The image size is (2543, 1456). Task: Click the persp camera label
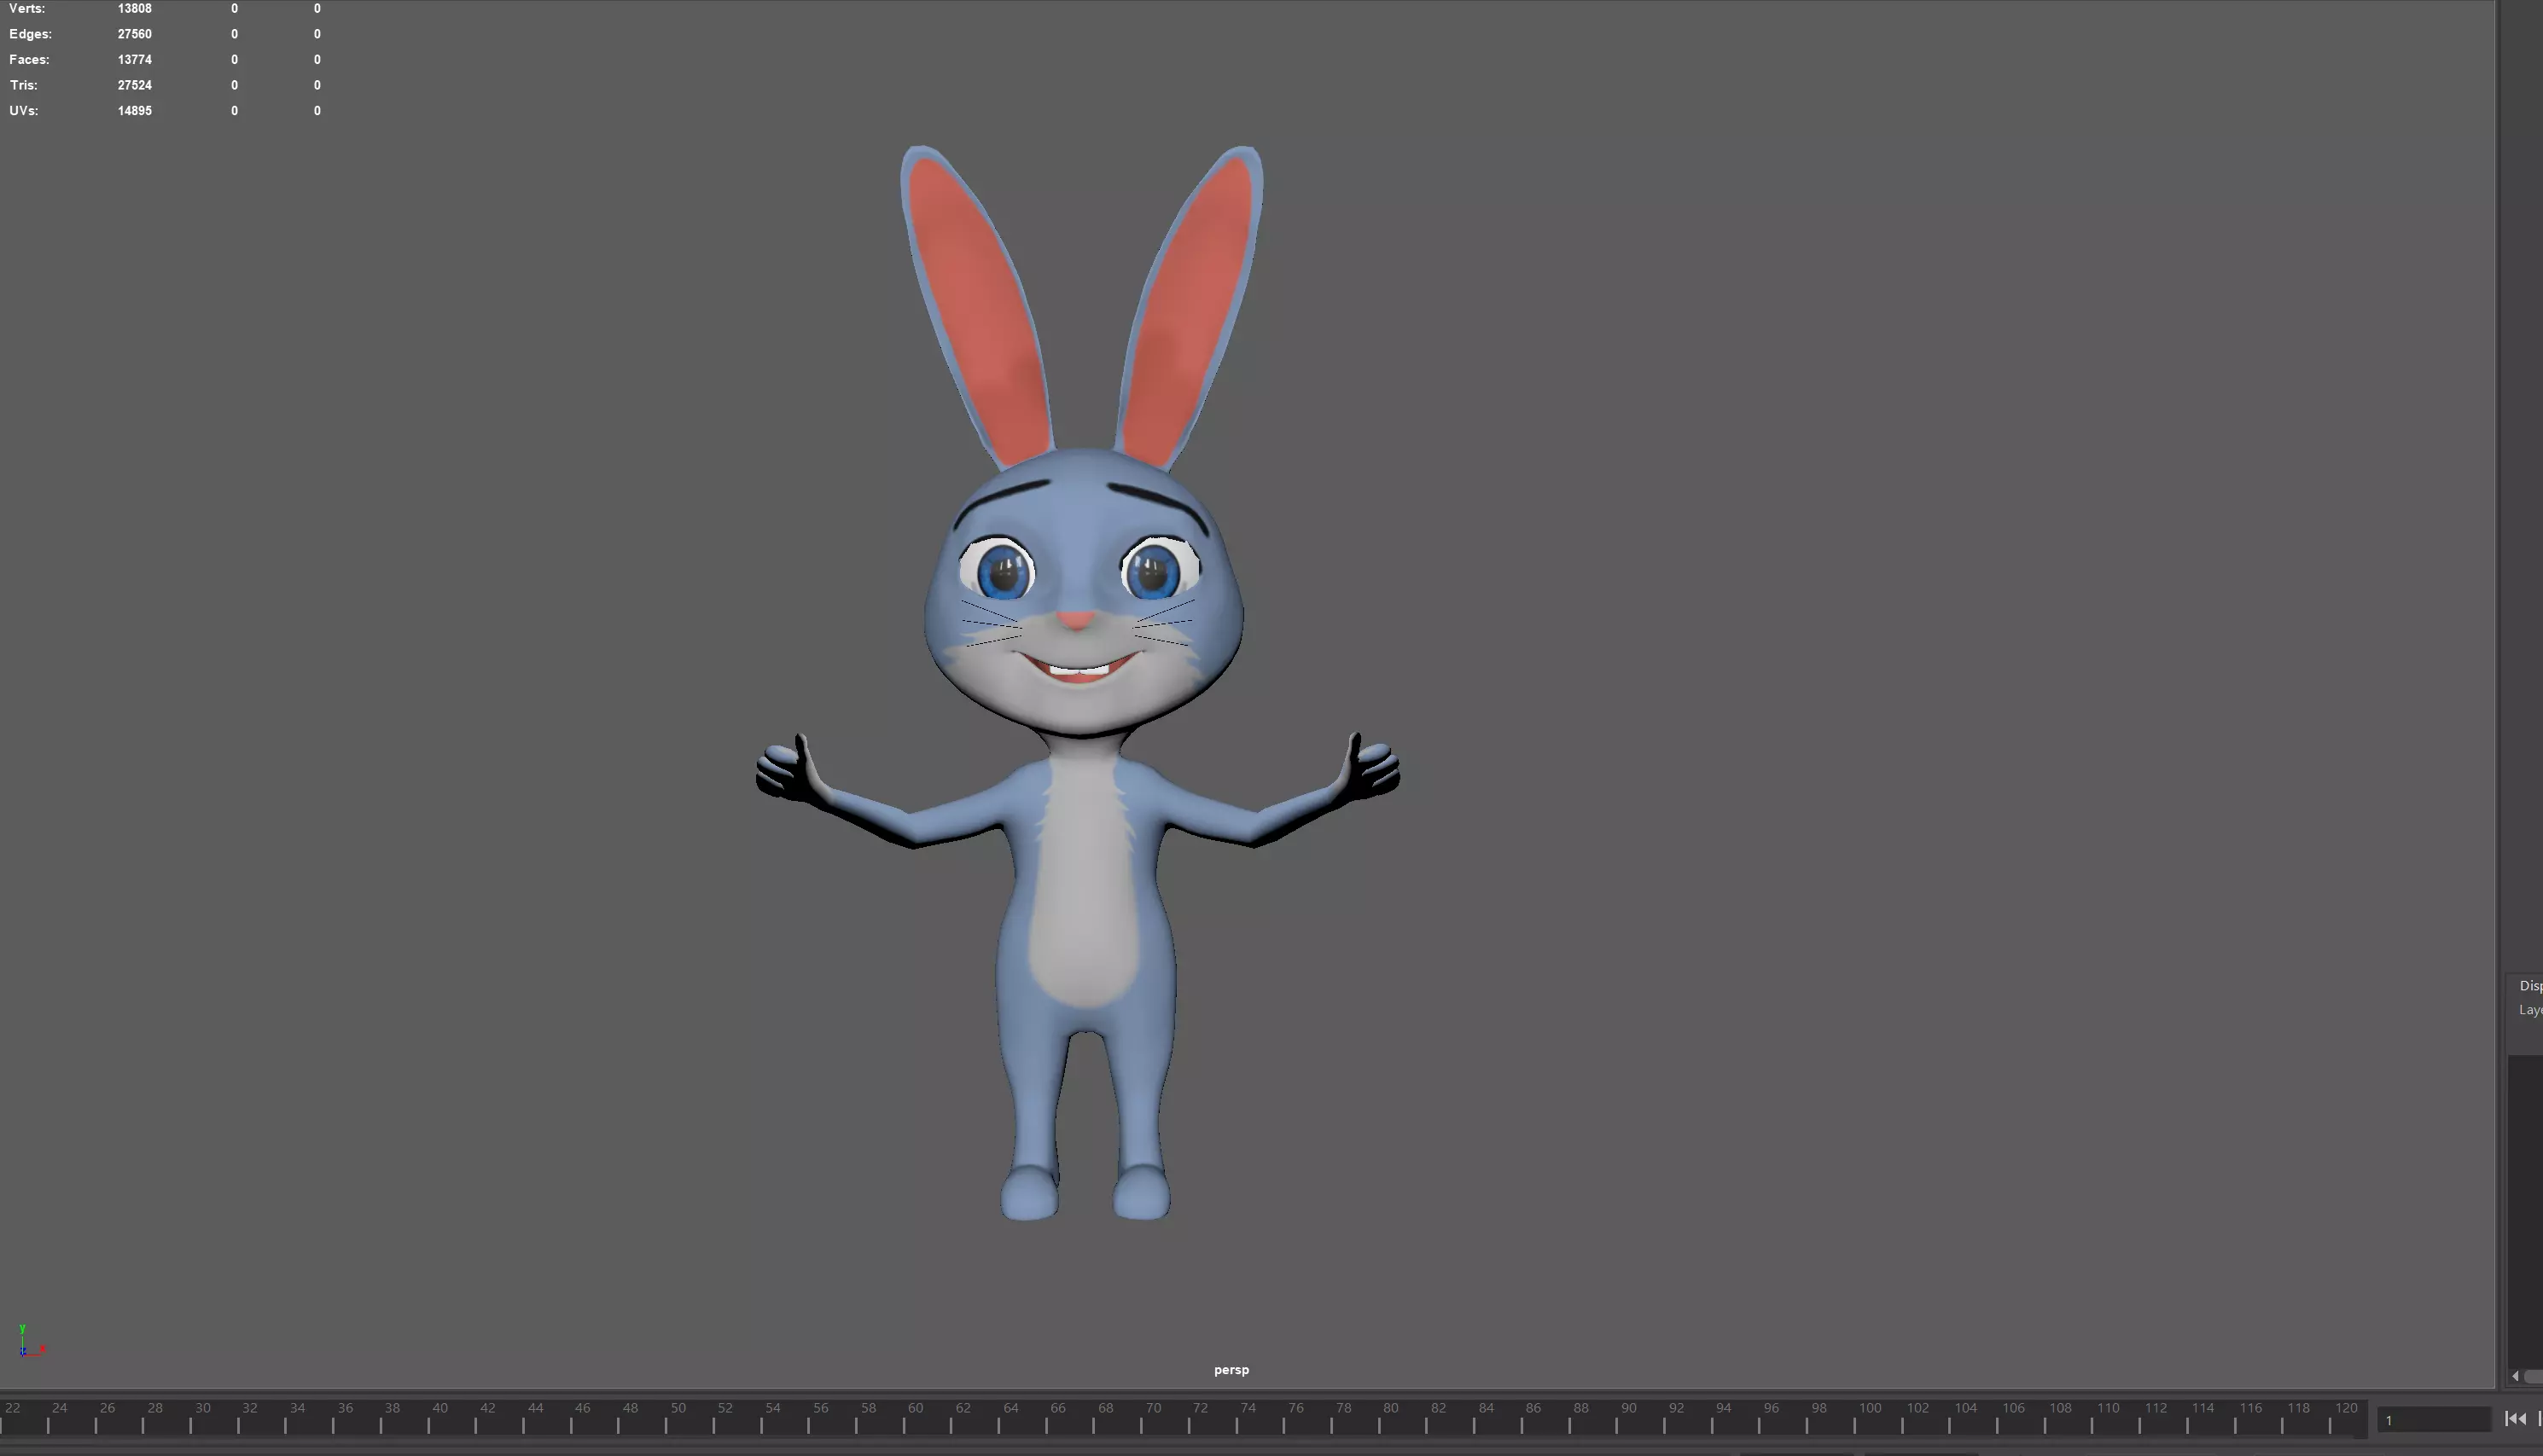(x=1231, y=1370)
